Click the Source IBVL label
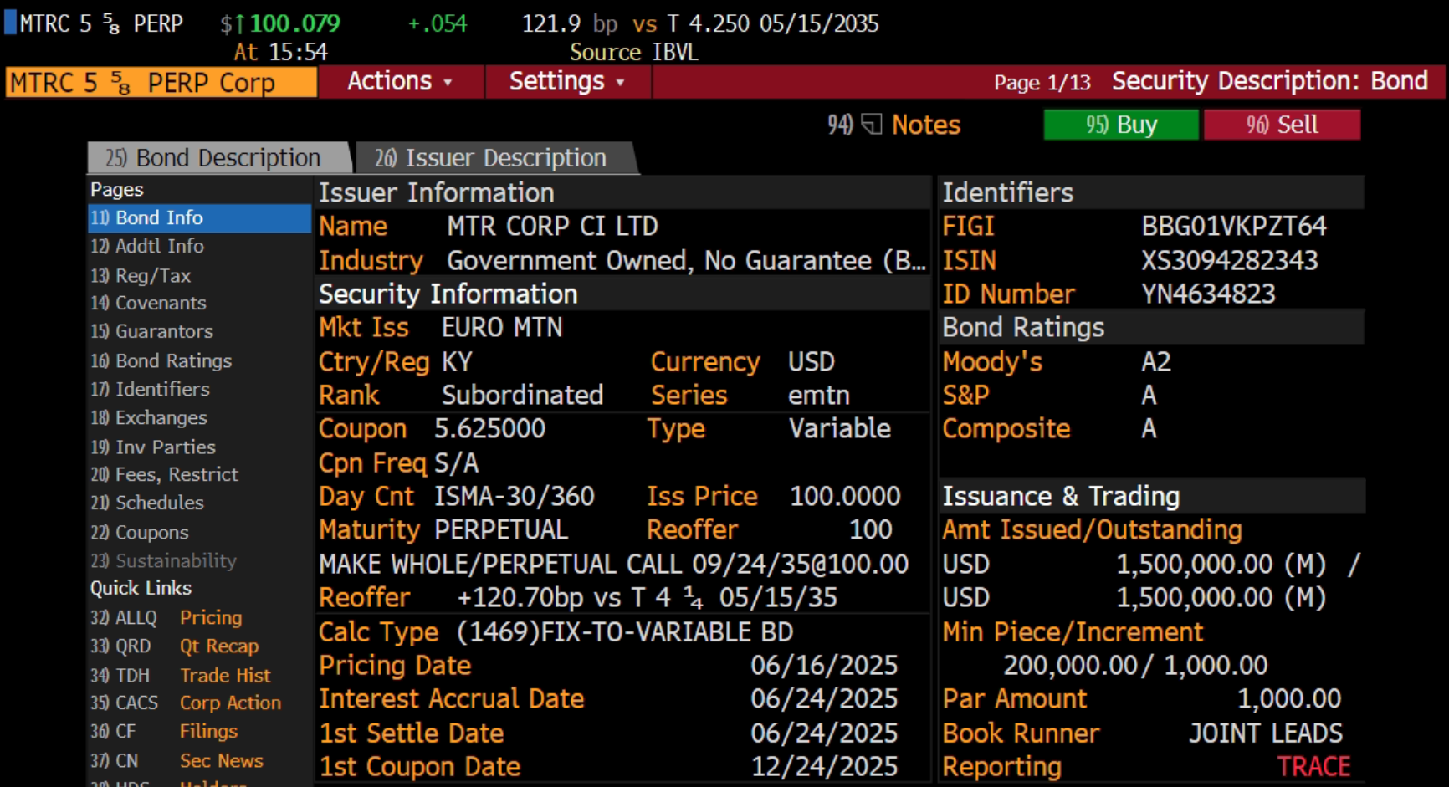The width and height of the screenshot is (1449, 787). point(633,53)
